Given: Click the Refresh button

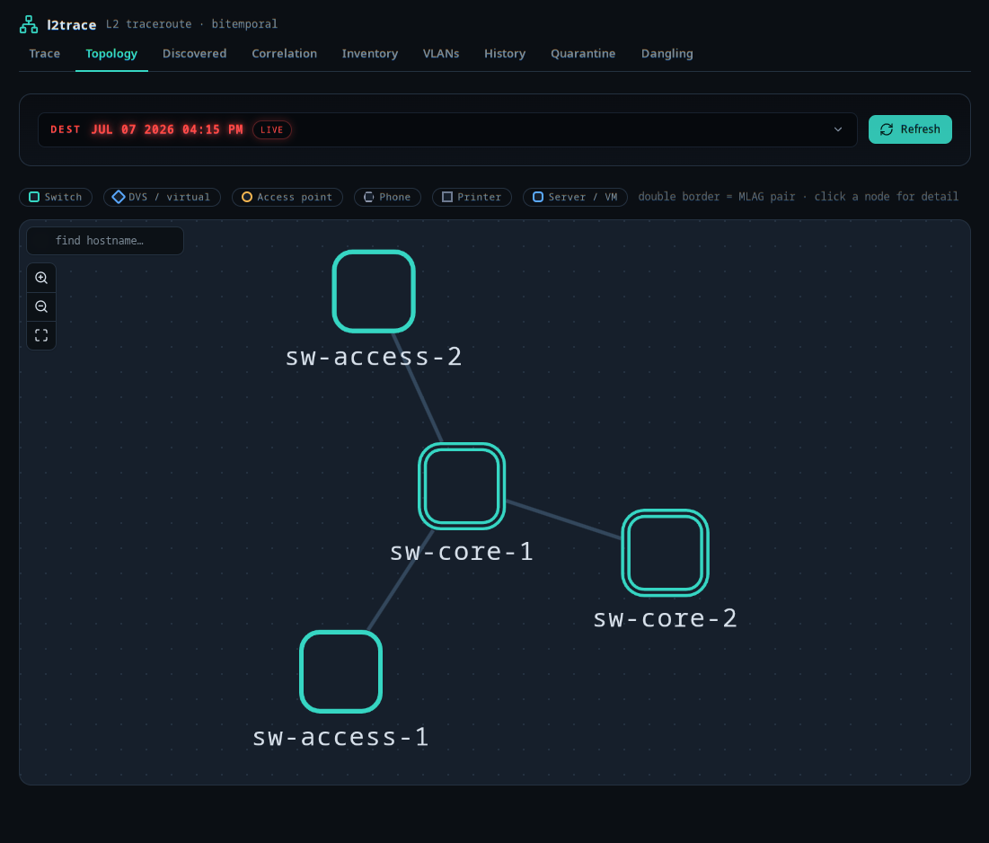Looking at the screenshot, I should 910,129.
